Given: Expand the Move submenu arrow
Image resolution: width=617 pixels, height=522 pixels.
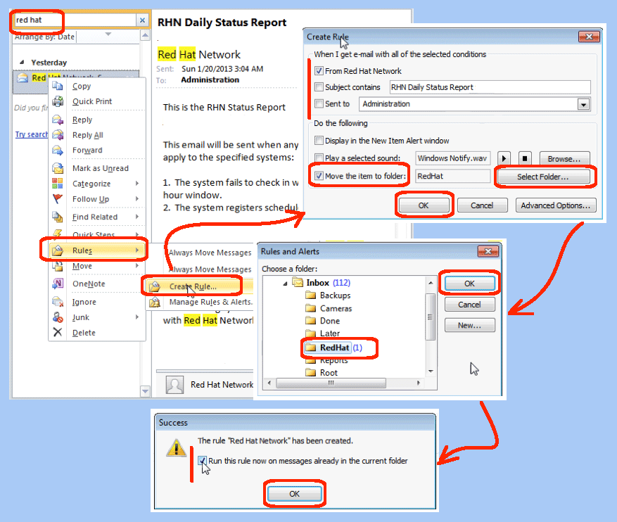Looking at the screenshot, I should click(137, 266).
